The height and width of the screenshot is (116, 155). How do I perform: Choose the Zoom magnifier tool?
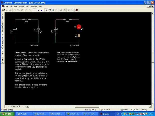pos(53,10)
